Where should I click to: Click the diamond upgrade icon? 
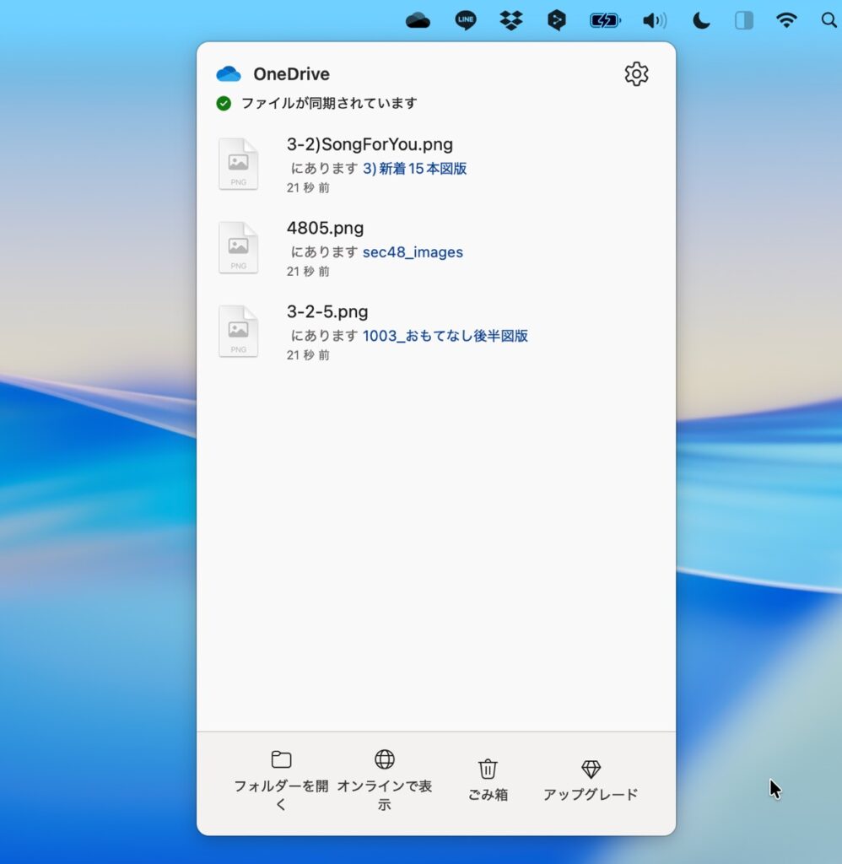591,769
